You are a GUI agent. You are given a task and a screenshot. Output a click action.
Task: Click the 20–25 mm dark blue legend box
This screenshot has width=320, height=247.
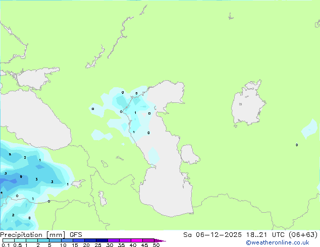(90, 240)
